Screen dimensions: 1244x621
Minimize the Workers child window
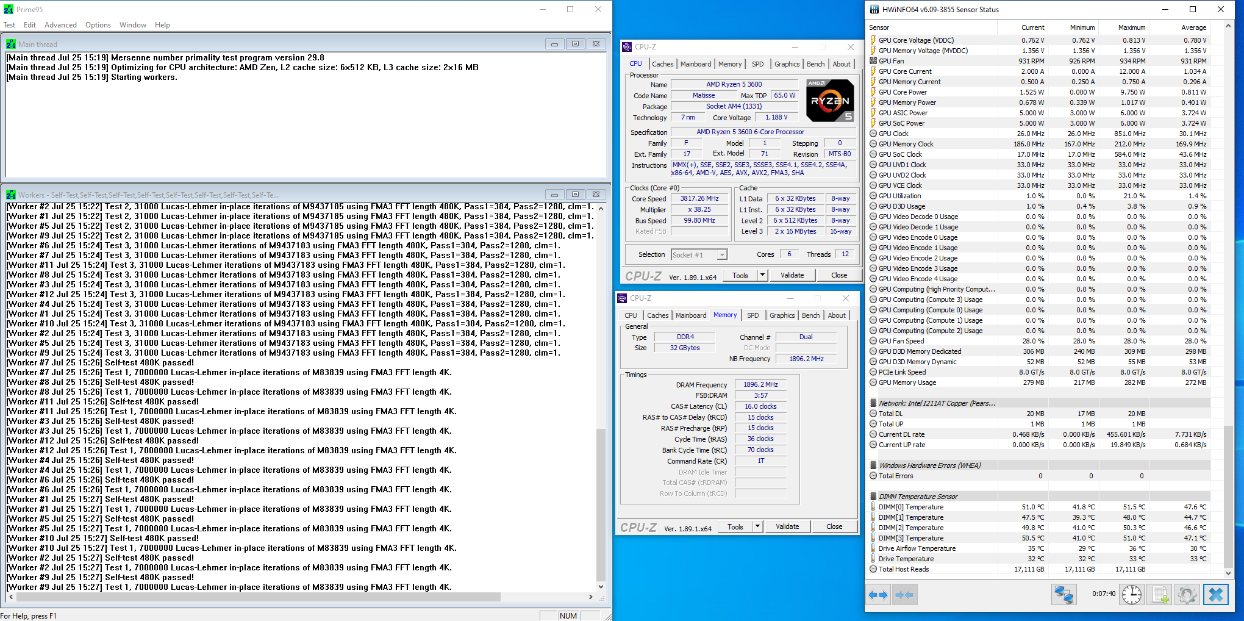pyautogui.click(x=554, y=195)
